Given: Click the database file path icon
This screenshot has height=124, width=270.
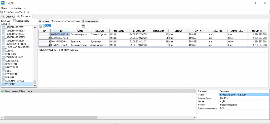Looking at the screenshot, I should tap(2, 12).
